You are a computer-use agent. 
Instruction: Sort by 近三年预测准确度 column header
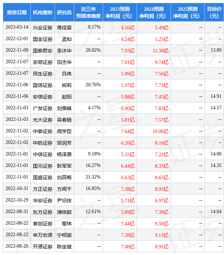click(x=88, y=13)
